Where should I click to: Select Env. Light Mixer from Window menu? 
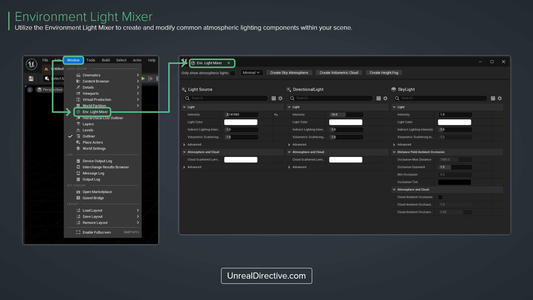[95, 112]
